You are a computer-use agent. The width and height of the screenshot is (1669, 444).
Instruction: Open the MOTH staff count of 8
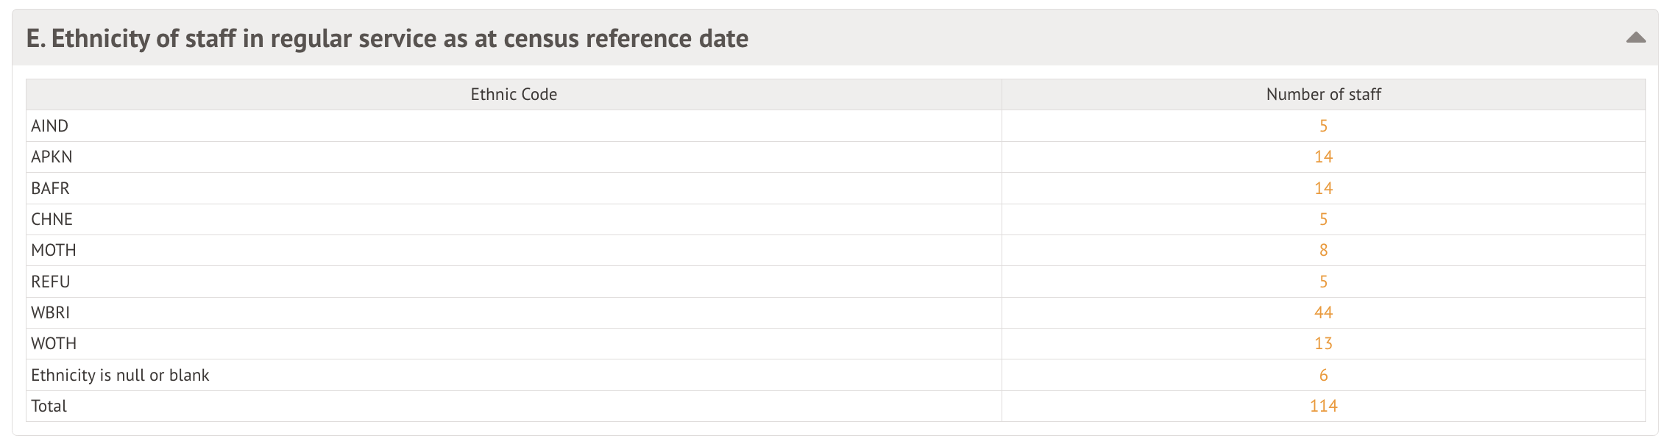pos(1323,251)
